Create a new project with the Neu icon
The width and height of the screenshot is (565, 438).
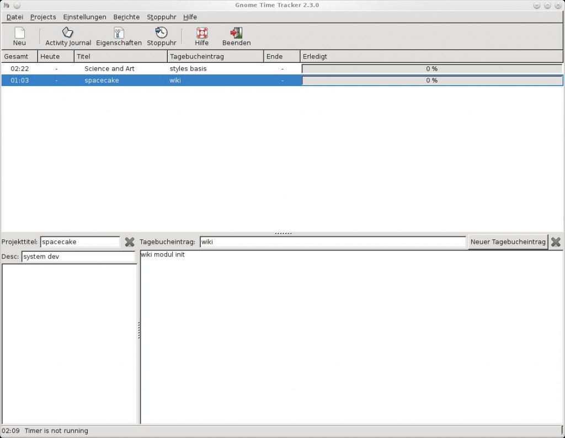(x=19, y=34)
